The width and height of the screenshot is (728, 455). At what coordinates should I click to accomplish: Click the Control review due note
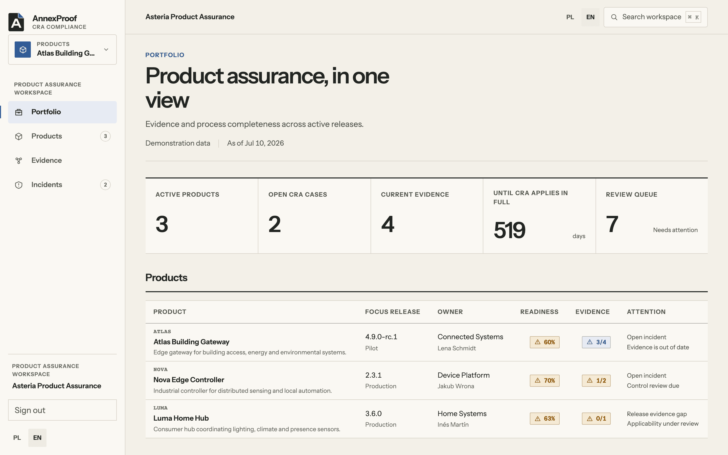(653, 386)
